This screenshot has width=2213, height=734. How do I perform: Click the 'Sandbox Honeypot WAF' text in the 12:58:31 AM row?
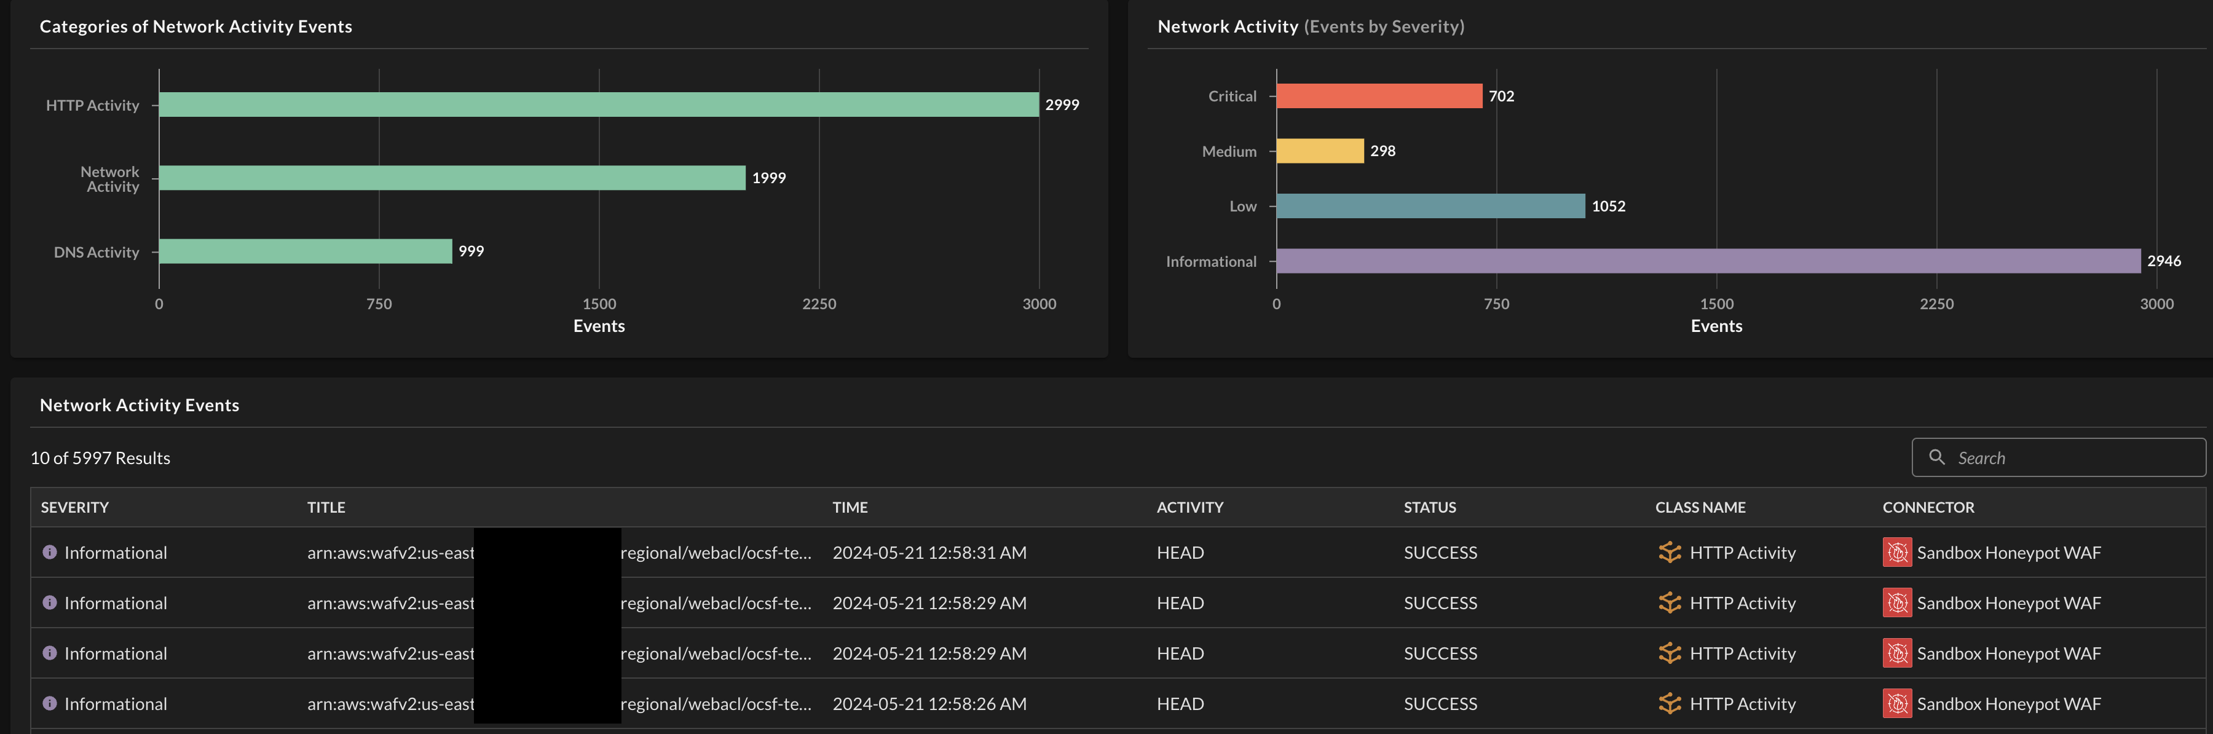[2008, 553]
